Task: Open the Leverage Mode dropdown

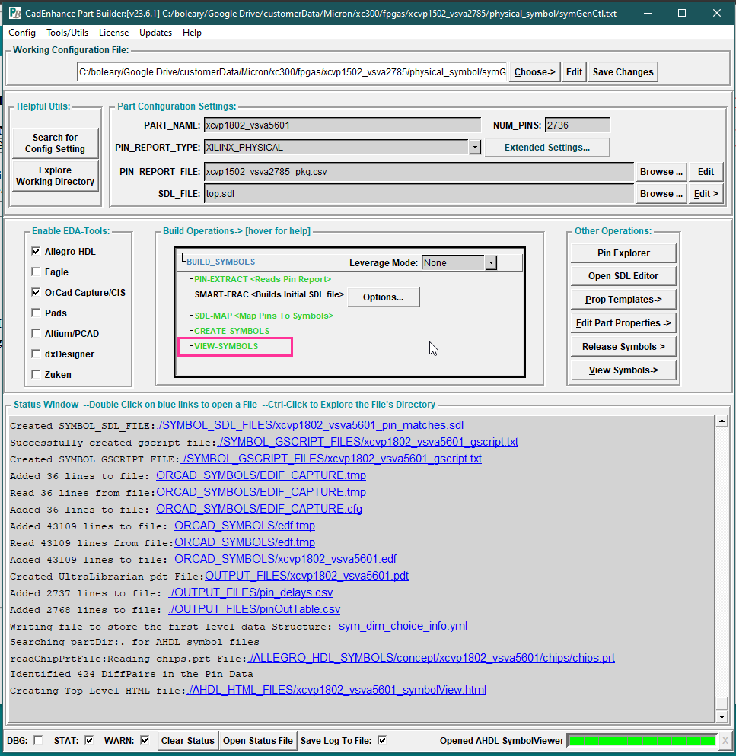Action: click(x=491, y=262)
